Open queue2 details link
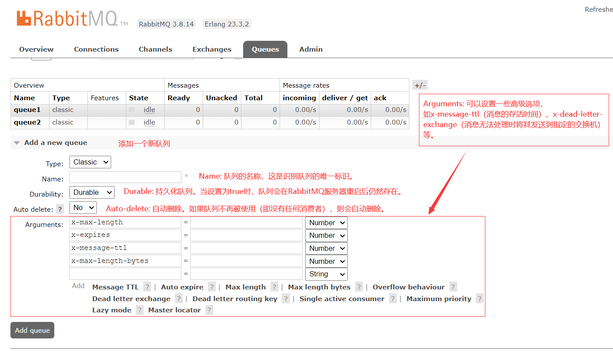The width and height of the screenshot is (613, 351). [27, 122]
